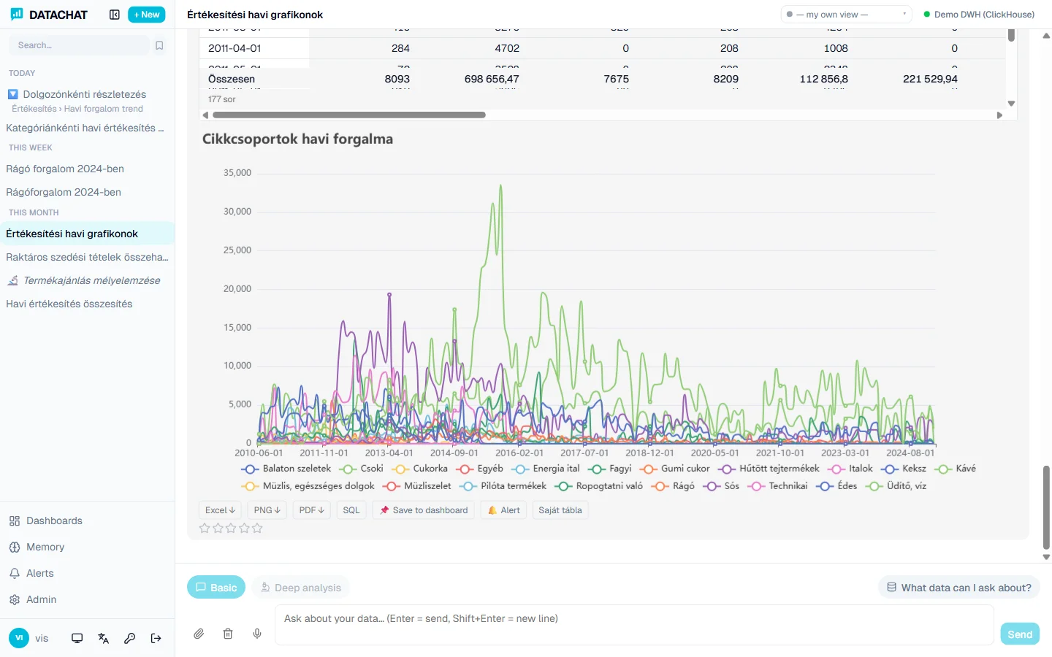
Task: Click the Alert button
Action: [503, 510]
